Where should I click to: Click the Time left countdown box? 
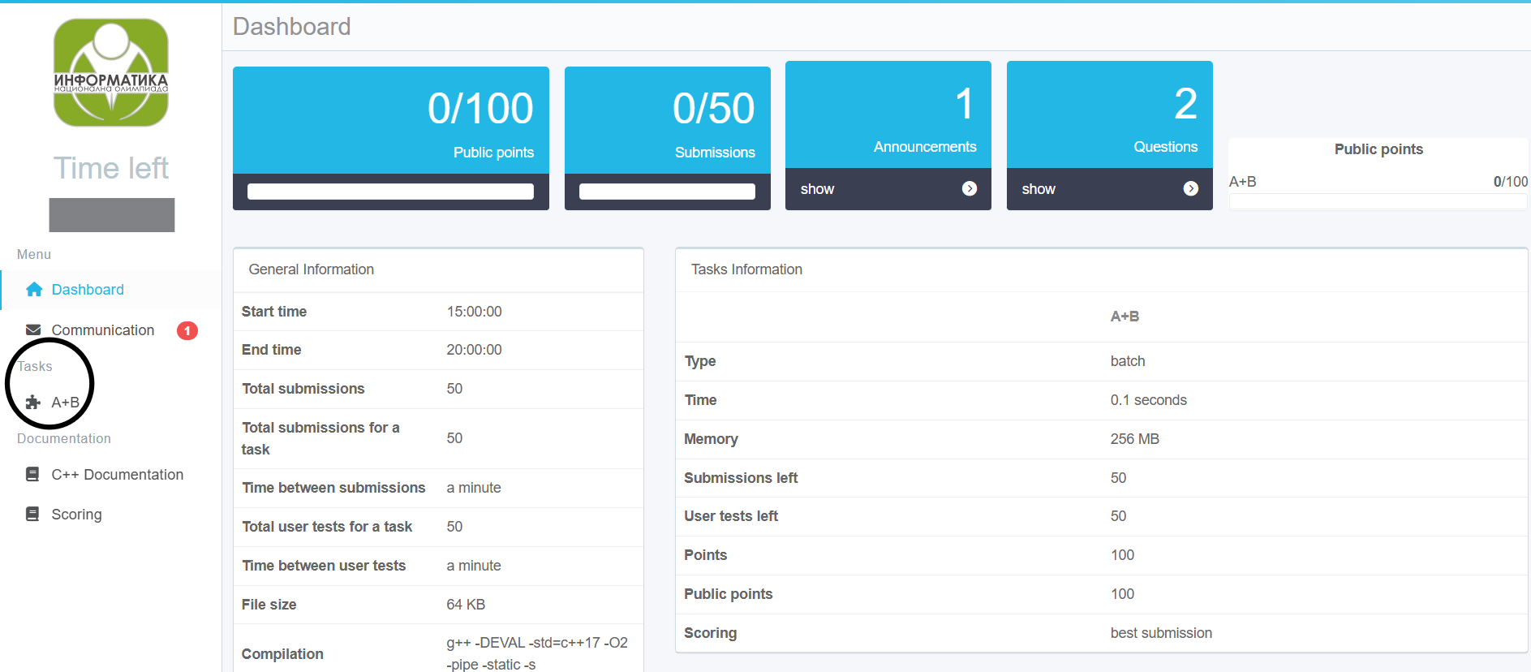pos(112,215)
